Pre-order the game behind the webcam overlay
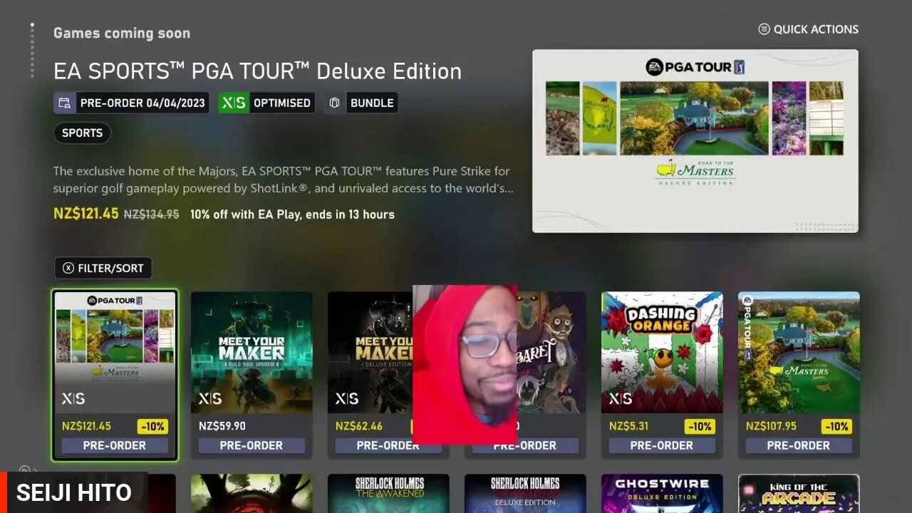The image size is (912, 513). 525,445
